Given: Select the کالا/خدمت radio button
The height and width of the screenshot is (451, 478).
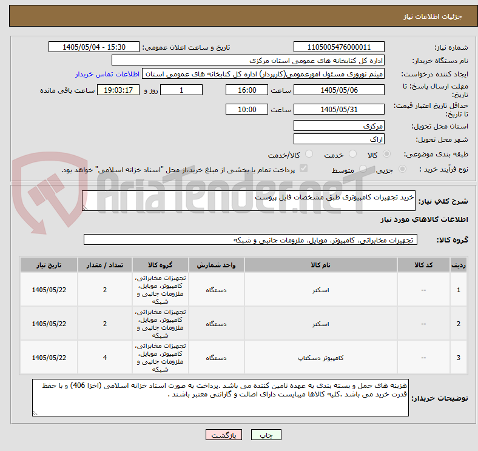Looking at the screenshot, I should pos(309,154).
